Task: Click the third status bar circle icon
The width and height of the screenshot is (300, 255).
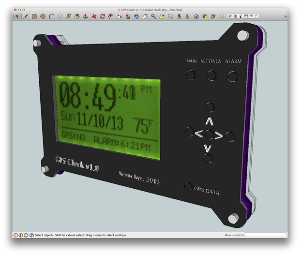Action: pyautogui.click(x=26, y=235)
